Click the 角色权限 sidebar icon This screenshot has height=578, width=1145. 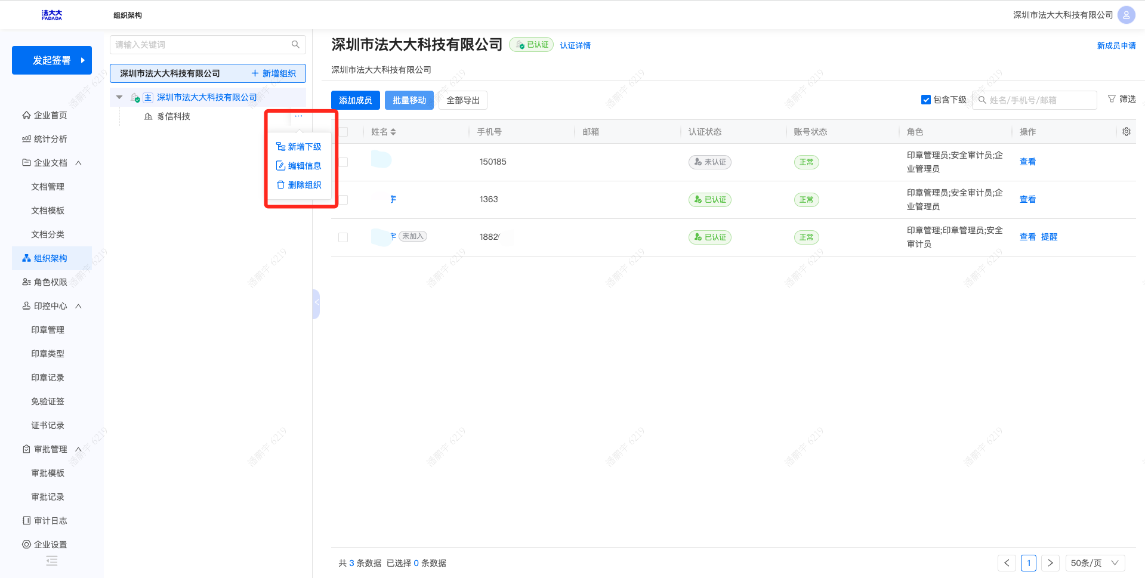point(26,282)
